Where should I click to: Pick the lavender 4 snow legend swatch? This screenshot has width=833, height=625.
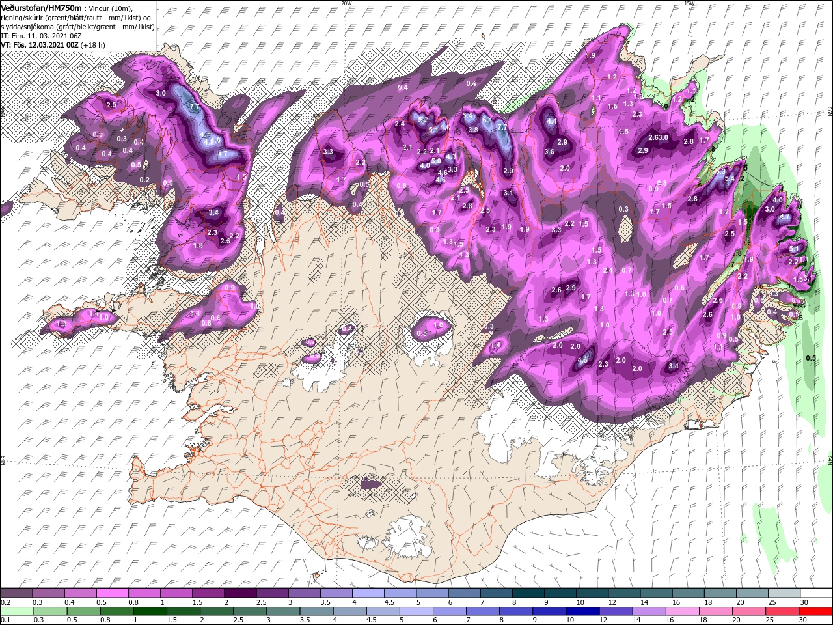[368, 592]
